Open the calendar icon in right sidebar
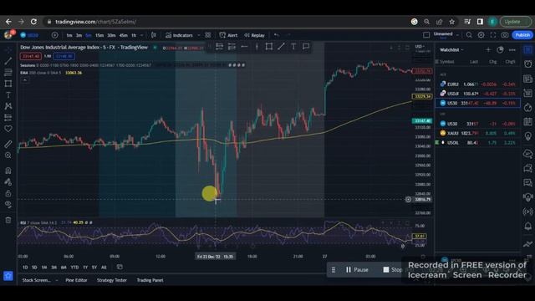The width and height of the screenshot is (535, 301). (527, 122)
